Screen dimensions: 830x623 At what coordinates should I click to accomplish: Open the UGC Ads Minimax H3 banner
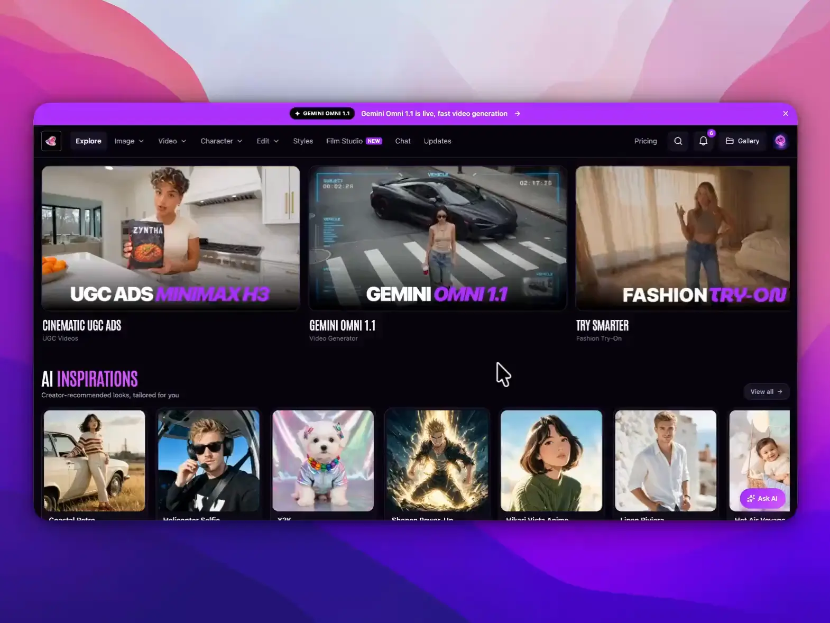click(x=171, y=238)
